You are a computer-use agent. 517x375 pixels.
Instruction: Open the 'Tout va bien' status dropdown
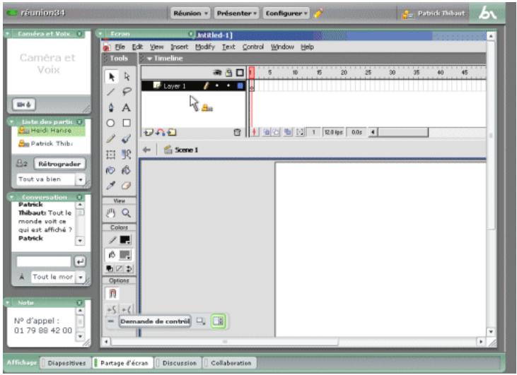click(x=81, y=179)
